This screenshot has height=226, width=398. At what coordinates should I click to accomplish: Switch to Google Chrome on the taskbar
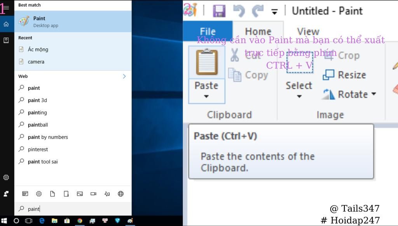(x=80, y=221)
